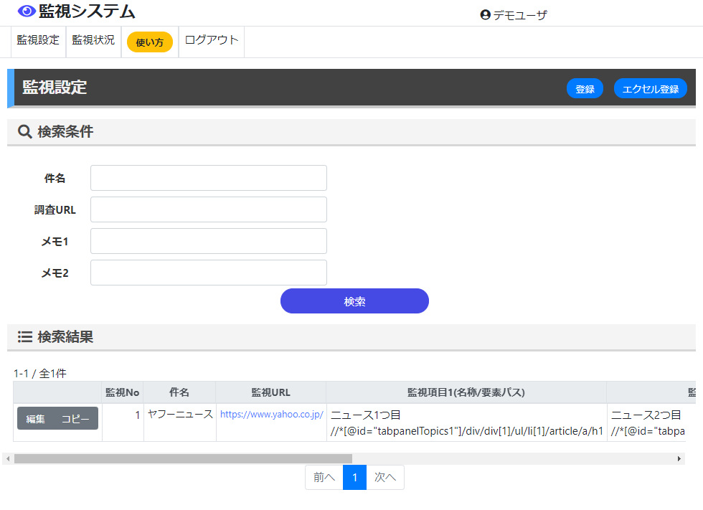Click the blue 検索 button

(x=354, y=301)
